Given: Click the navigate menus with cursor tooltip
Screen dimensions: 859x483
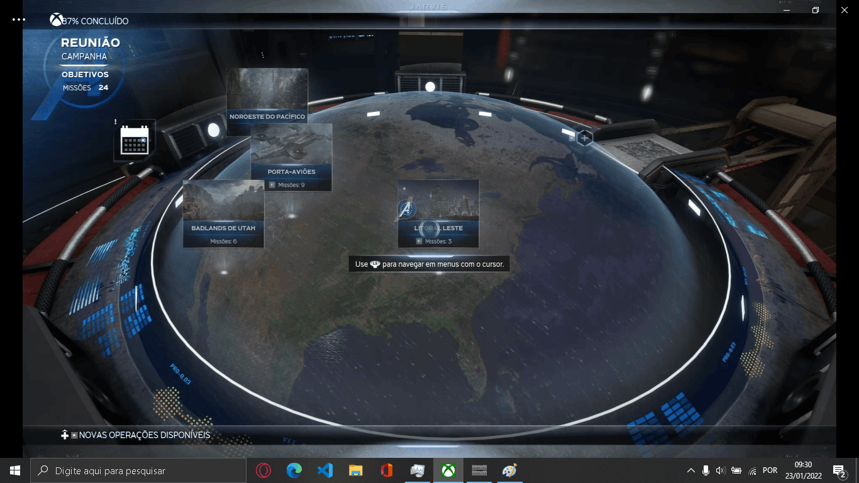Looking at the screenshot, I should pyautogui.click(x=429, y=264).
